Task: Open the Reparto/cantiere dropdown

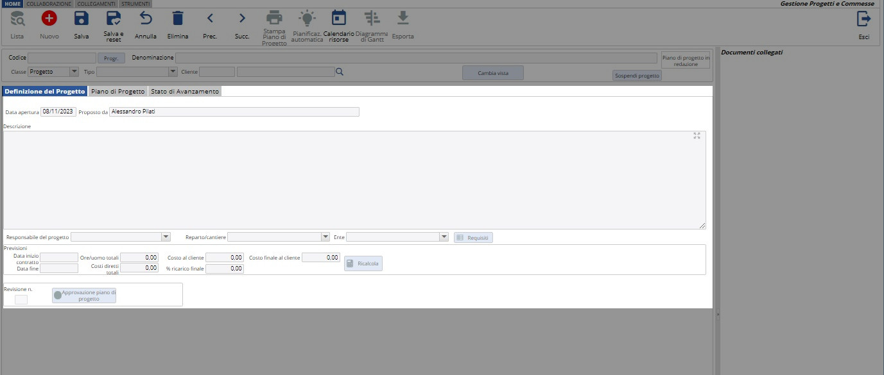Action: pyautogui.click(x=325, y=237)
